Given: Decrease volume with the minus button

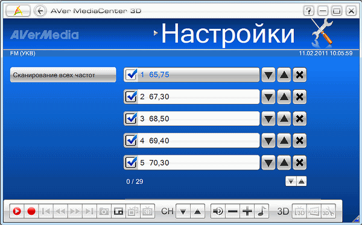Looking at the screenshot, I should (x=232, y=211).
